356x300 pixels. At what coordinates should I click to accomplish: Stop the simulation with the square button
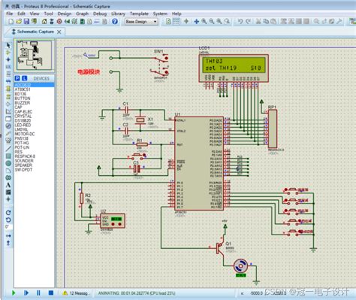(x=51, y=292)
